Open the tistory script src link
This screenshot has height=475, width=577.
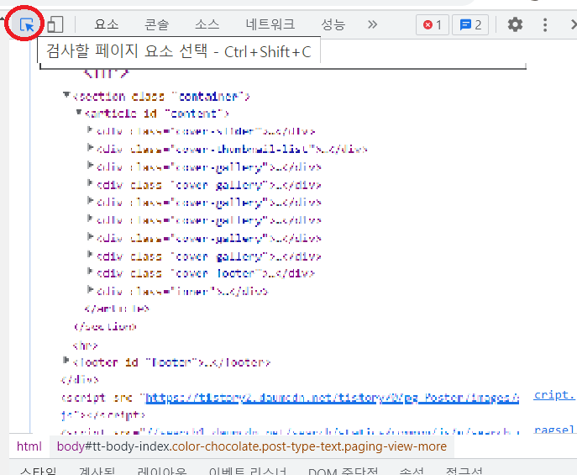333,398
